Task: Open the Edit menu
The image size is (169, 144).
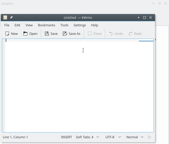Action: point(17,25)
